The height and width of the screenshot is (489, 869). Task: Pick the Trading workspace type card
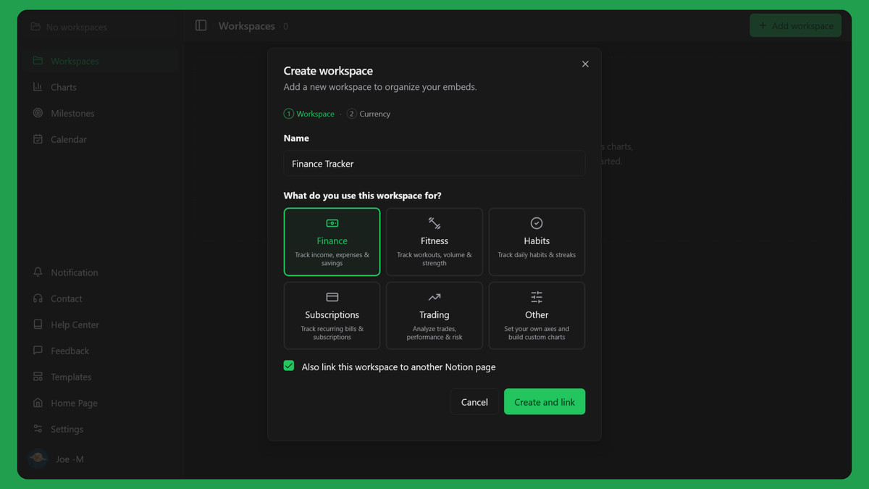click(x=434, y=316)
